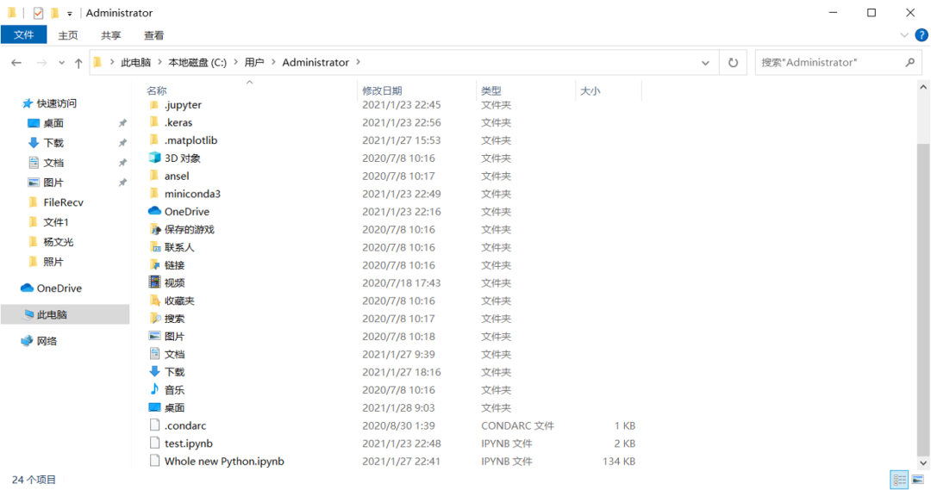Image resolution: width=931 pixels, height=490 pixels.
Task: Expand chevron after 本地磁盘 (C:) in path
Action: [236, 62]
